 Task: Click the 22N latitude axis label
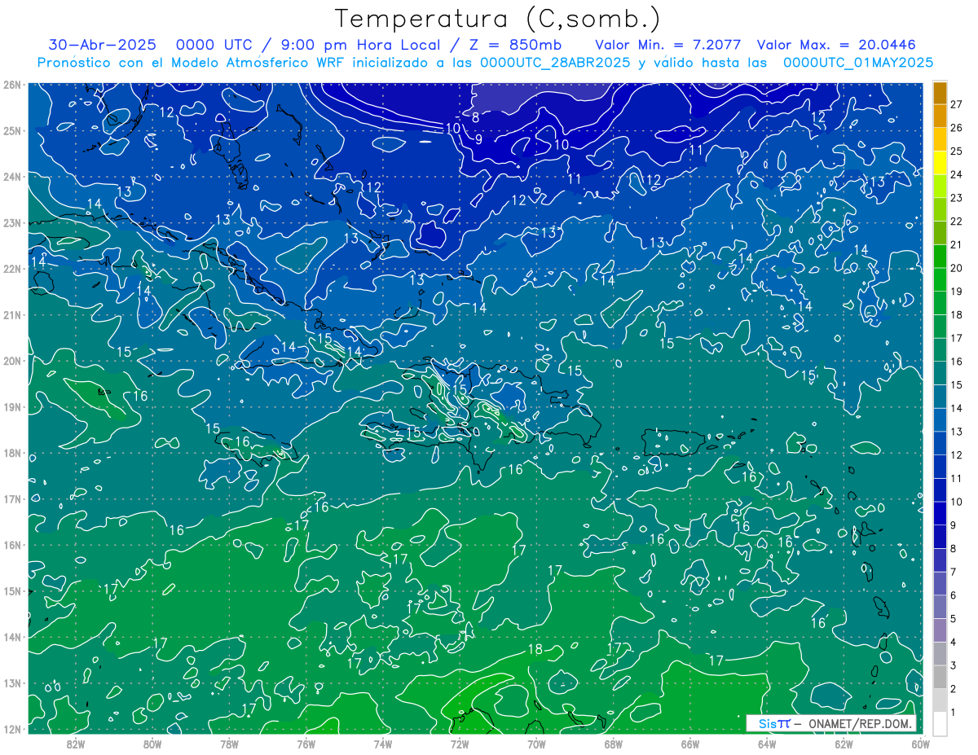[12, 269]
